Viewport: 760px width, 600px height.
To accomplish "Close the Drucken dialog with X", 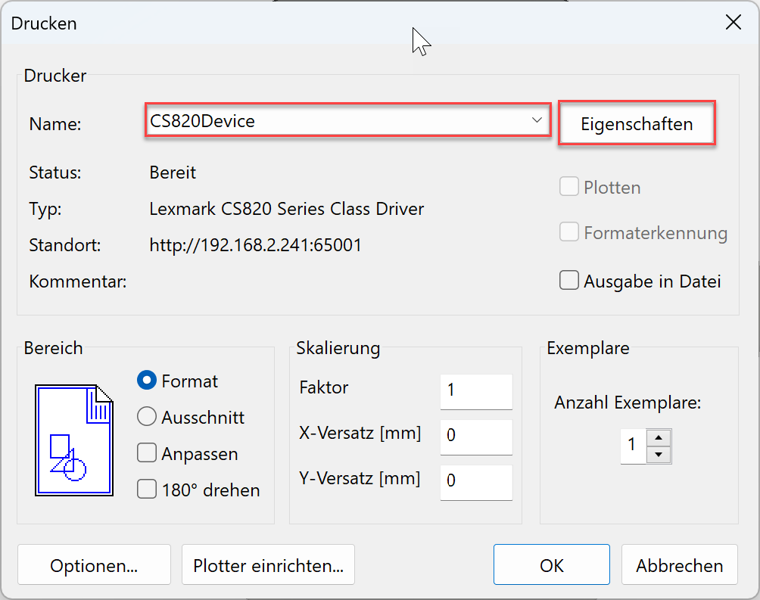I will coord(733,23).
